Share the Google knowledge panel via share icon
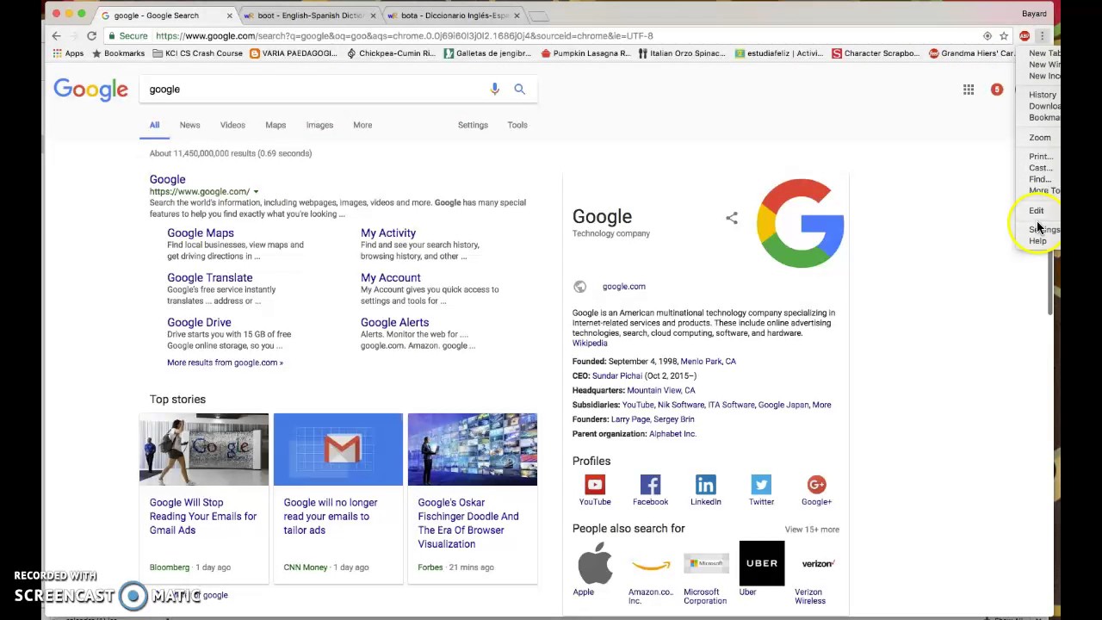Viewport: 1102px width, 620px height. 732,218
